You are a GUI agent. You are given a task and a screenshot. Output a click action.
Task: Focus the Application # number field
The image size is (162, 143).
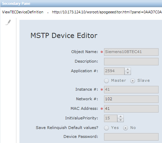(114, 71)
